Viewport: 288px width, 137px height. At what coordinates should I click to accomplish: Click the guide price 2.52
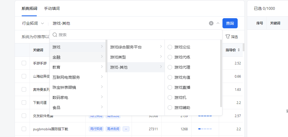point(238,63)
